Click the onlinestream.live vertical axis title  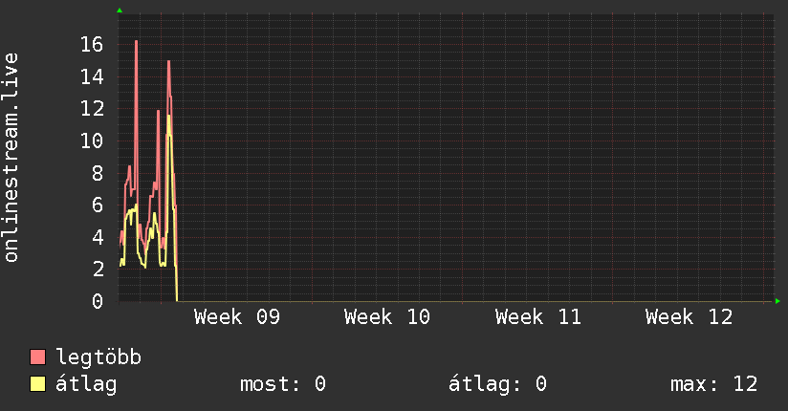click(11, 157)
